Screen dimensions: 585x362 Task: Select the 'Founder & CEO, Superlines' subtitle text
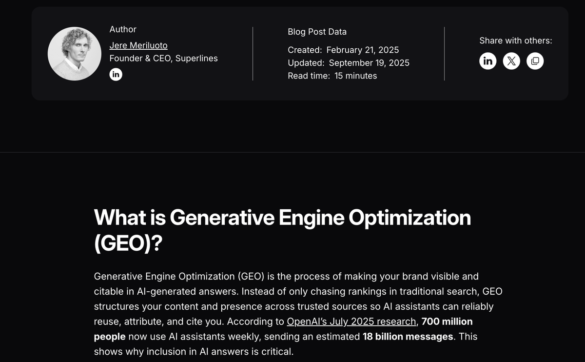[x=163, y=58]
